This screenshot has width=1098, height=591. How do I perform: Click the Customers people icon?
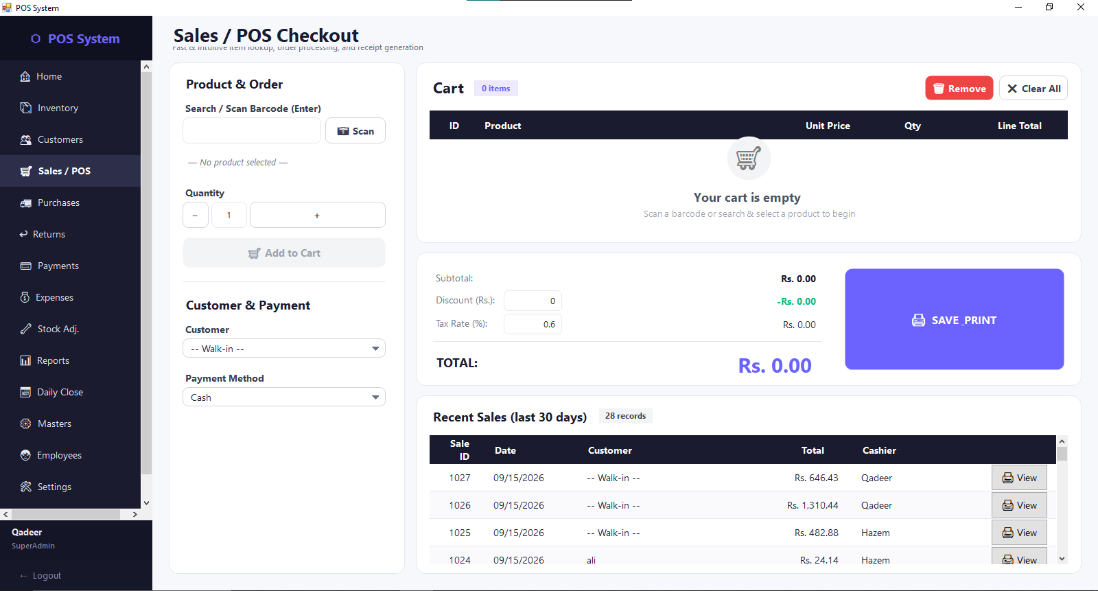tap(25, 139)
